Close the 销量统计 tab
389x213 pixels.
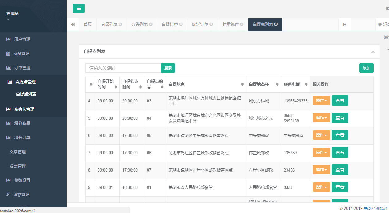point(241,24)
